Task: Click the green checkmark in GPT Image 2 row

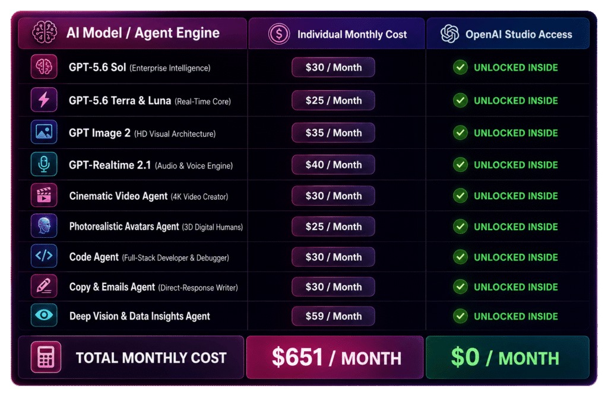Action: 460,133
